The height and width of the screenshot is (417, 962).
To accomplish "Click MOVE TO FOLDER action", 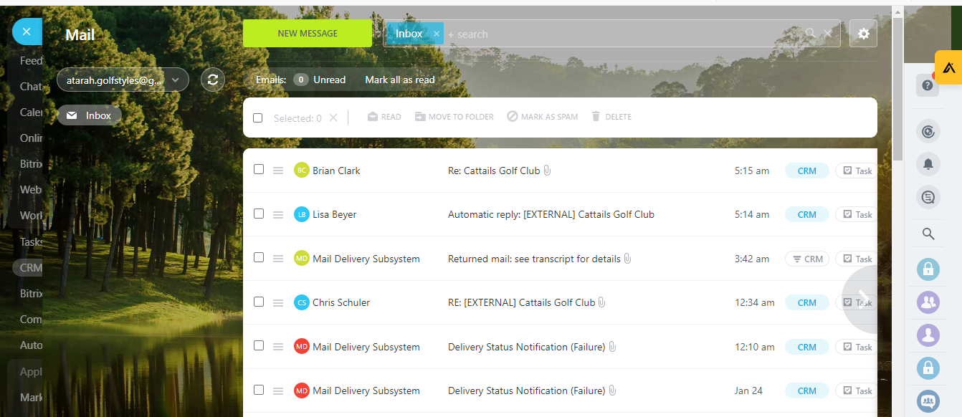I will pos(454,117).
